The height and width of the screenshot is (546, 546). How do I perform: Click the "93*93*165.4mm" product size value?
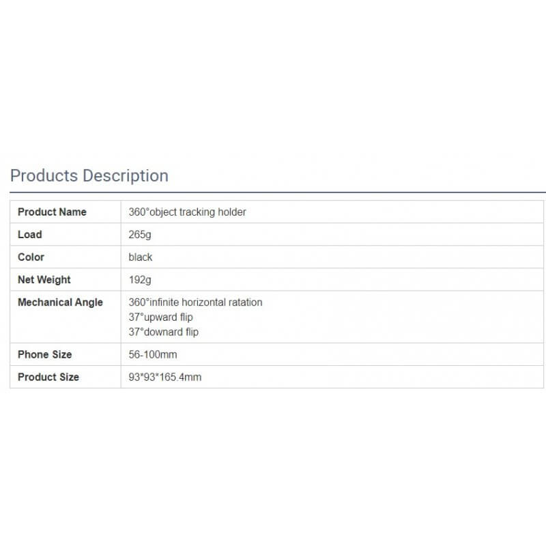[164, 377]
